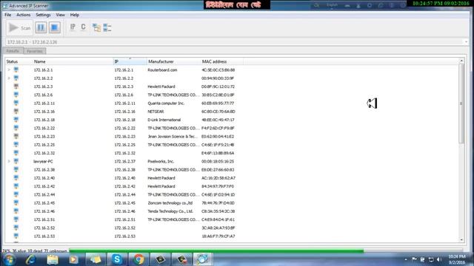Stop the running scan

click(x=54, y=27)
